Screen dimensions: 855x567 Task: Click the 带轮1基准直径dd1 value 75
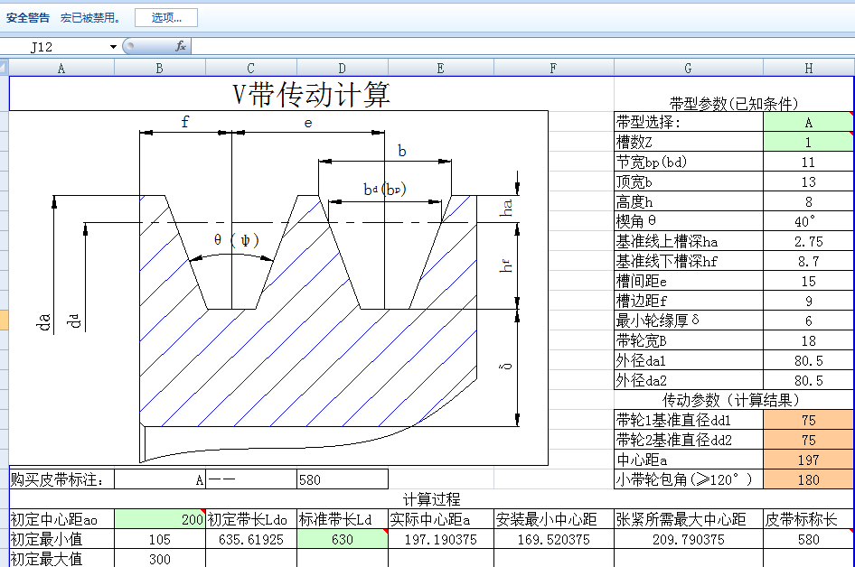pos(809,420)
